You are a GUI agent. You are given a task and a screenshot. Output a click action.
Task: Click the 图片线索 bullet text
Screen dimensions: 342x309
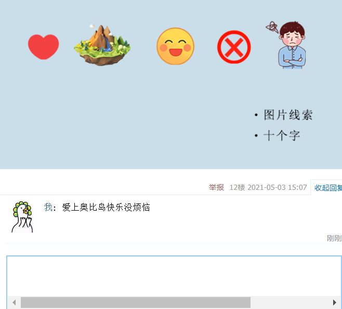[x=288, y=115]
